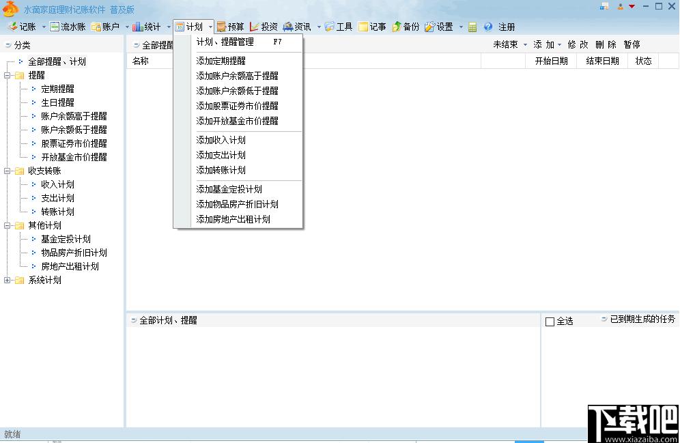Viewport: 680px width, 443px height.
Task: Sort by the 开始日期 column header
Action: pyautogui.click(x=551, y=61)
